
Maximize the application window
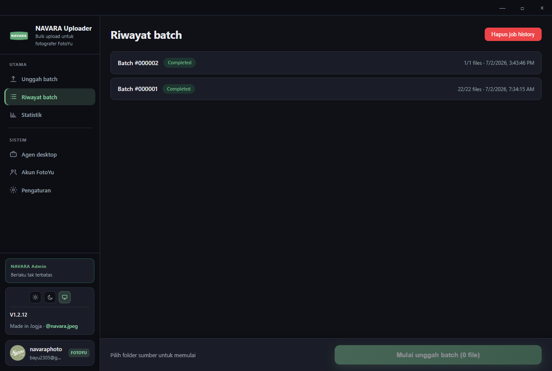(x=522, y=8)
